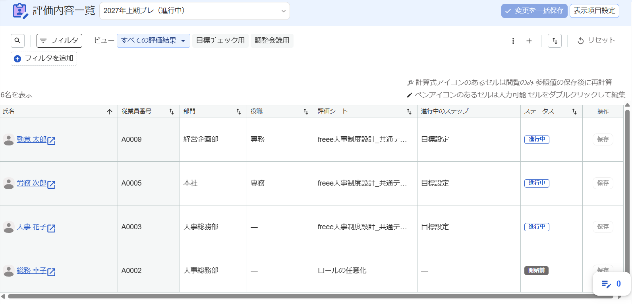Add a new view with plus icon
Image resolution: width=632 pixels, height=304 pixels.
pos(529,41)
